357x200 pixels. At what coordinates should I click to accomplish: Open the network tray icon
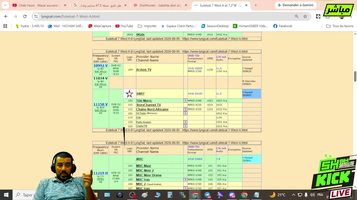300,195
